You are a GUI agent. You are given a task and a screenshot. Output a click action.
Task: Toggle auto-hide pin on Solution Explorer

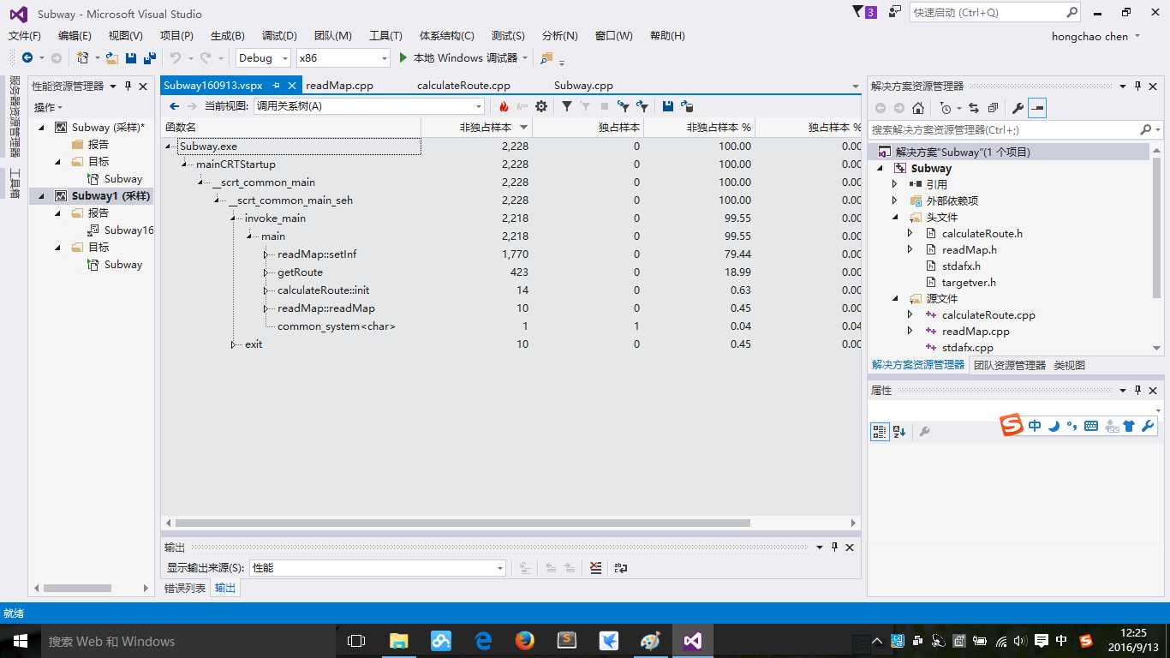[x=1138, y=86]
